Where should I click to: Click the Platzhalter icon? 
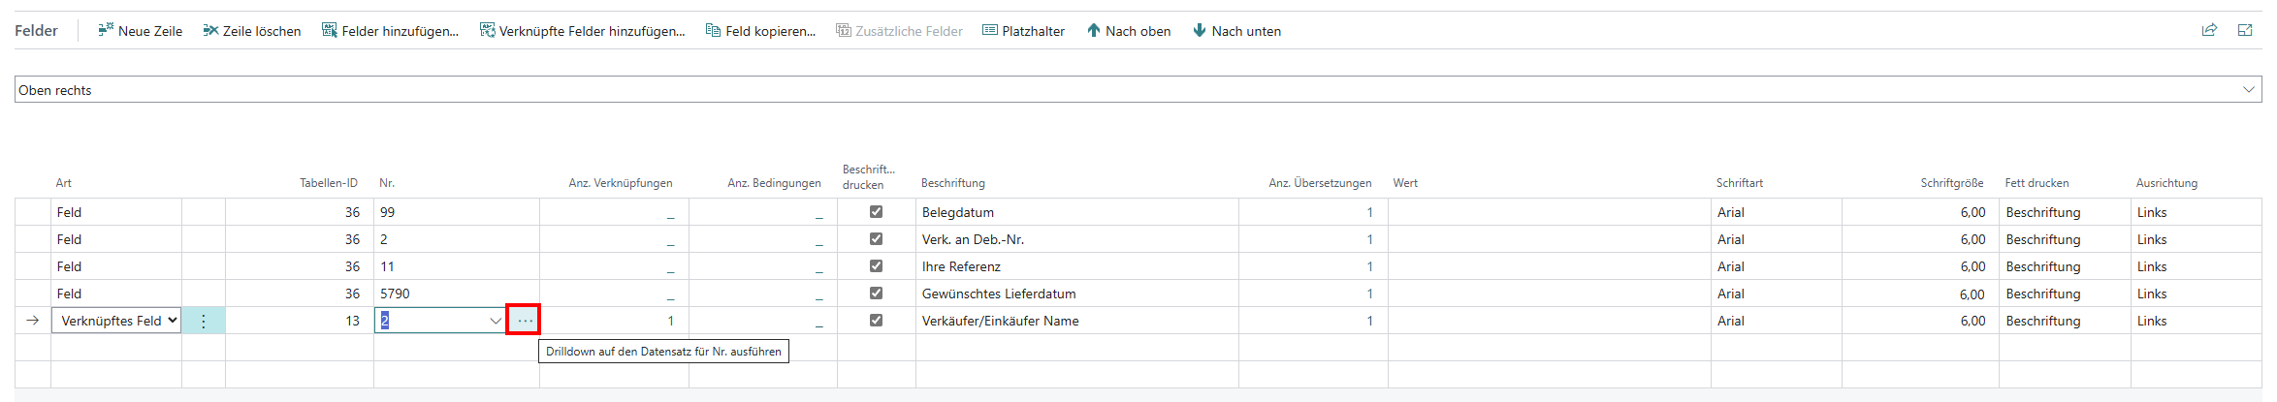pos(990,30)
